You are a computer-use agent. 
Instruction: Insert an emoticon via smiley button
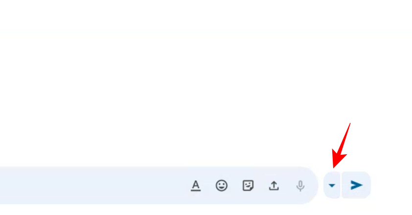click(x=222, y=186)
